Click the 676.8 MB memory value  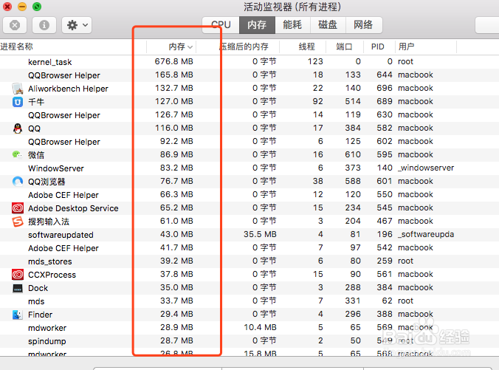tap(174, 61)
